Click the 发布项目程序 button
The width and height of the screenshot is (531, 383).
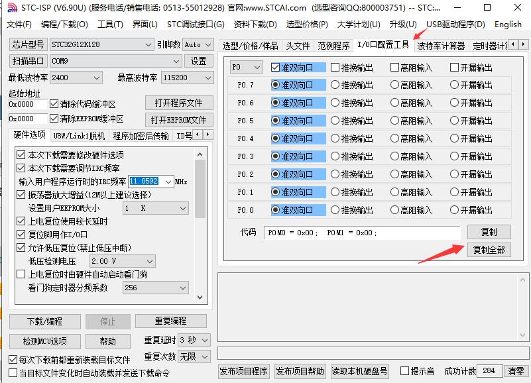pyautogui.click(x=243, y=371)
